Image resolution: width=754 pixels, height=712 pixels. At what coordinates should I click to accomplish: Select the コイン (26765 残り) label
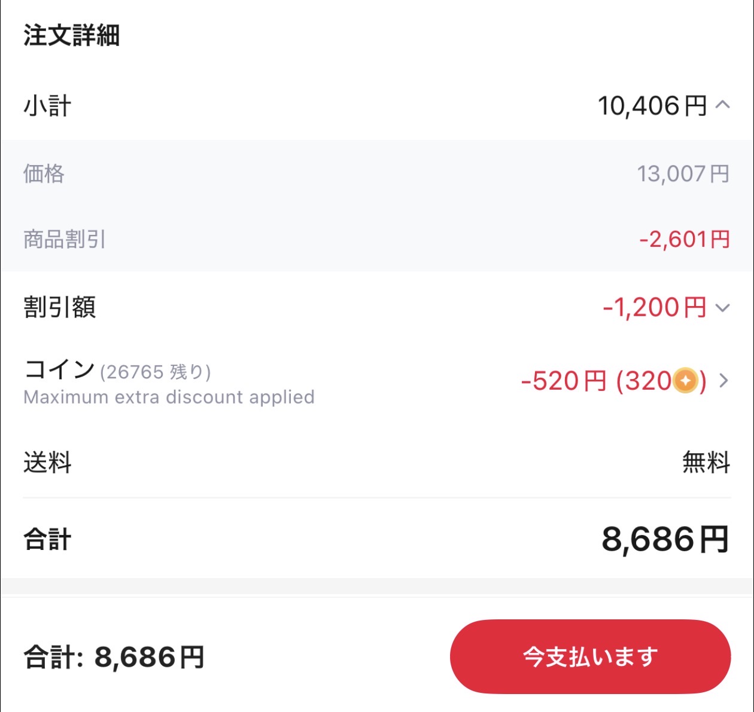(x=117, y=371)
